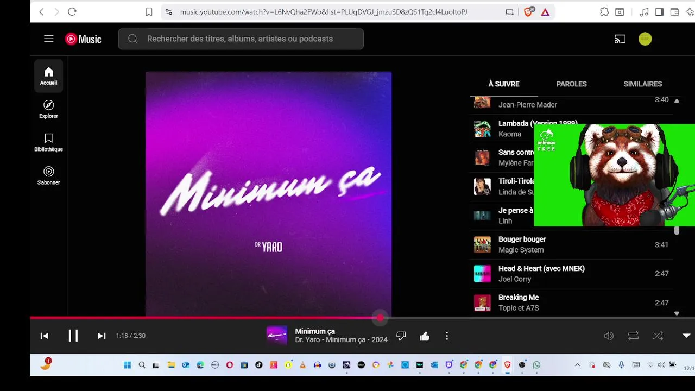Click the microphone tray icon
Viewport: 695px width, 391px height.
pyautogui.click(x=621, y=365)
